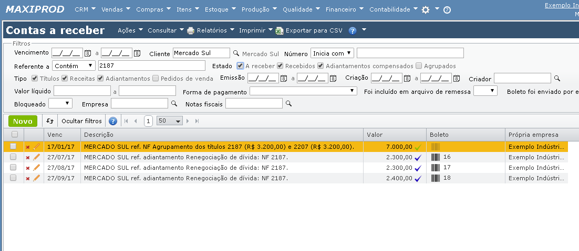This screenshot has height=251, width=579.
Task: Go to the next page arrow
Action: (188, 121)
